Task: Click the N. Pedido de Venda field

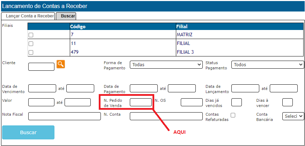Action: click(x=141, y=102)
